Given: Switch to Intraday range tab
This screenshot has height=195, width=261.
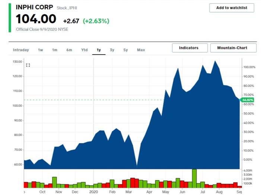Looking at the screenshot, I should pyautogui.click(x=21, y=50).
